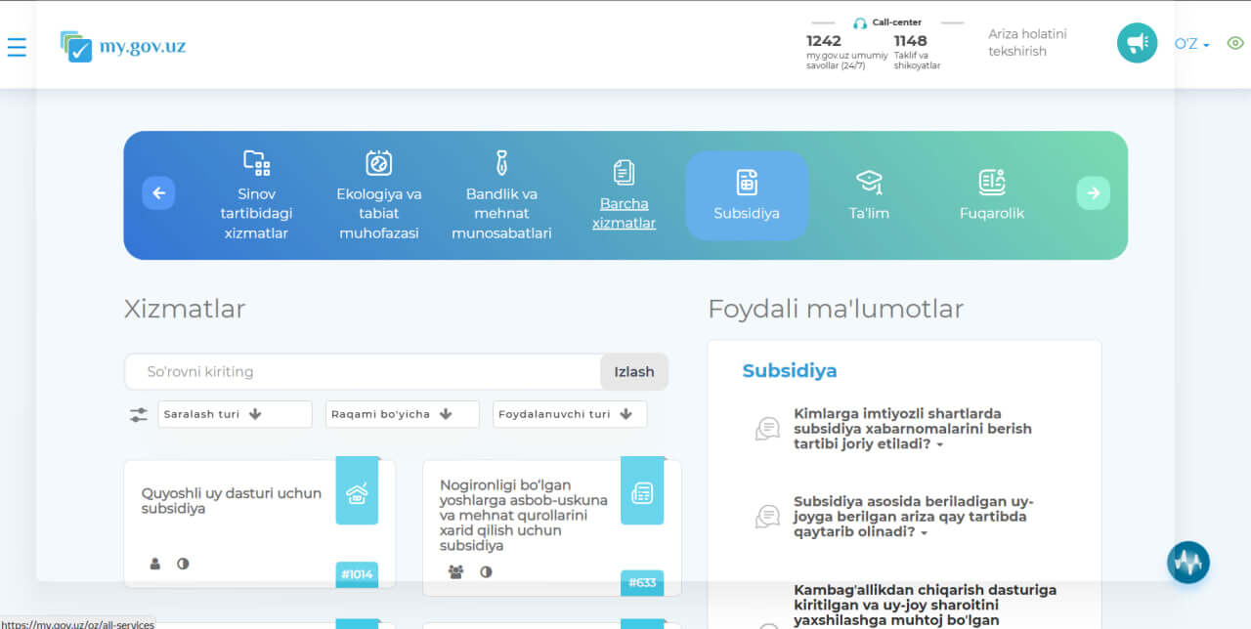This screenshot has width=1251, height=629.
Task: Select the Subsidiya category tab
Action: tap(747, 195)
